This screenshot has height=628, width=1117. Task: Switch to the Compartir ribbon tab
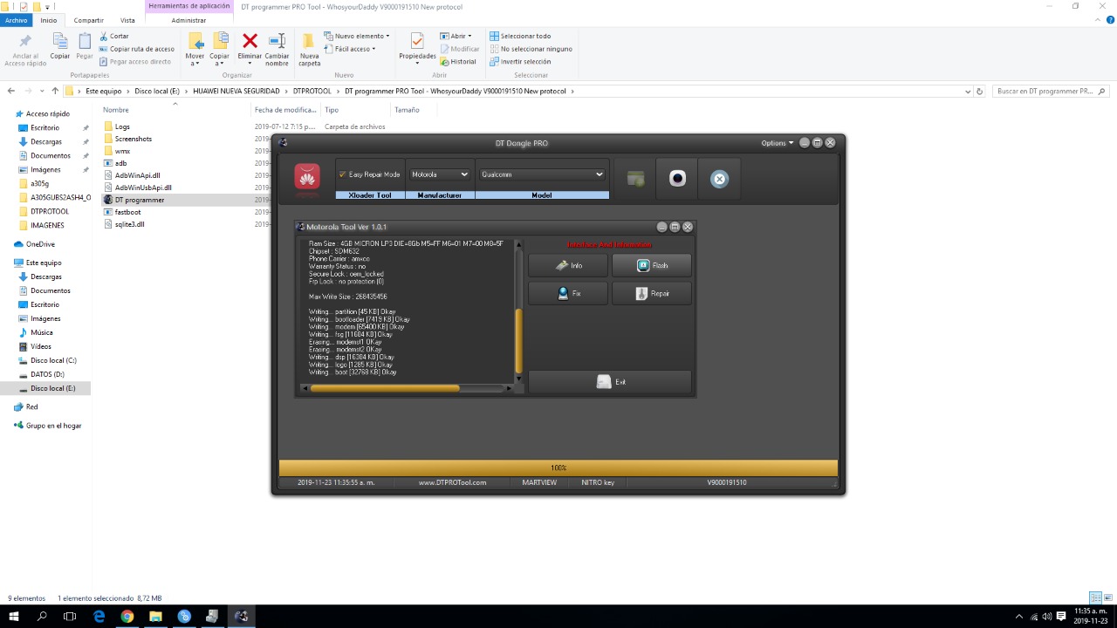pos(89,20)
